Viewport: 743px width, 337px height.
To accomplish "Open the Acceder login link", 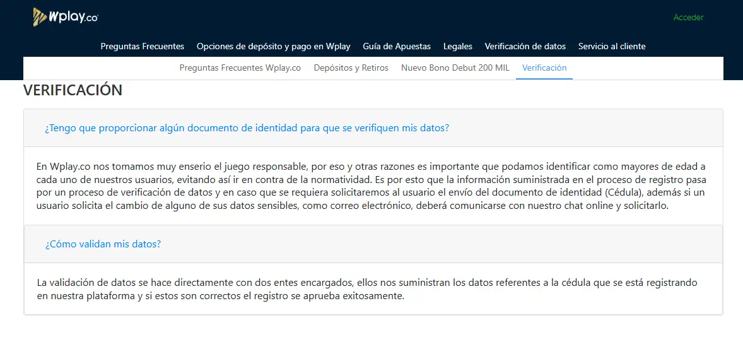I will pyautogui.click(x=689, y=18).
